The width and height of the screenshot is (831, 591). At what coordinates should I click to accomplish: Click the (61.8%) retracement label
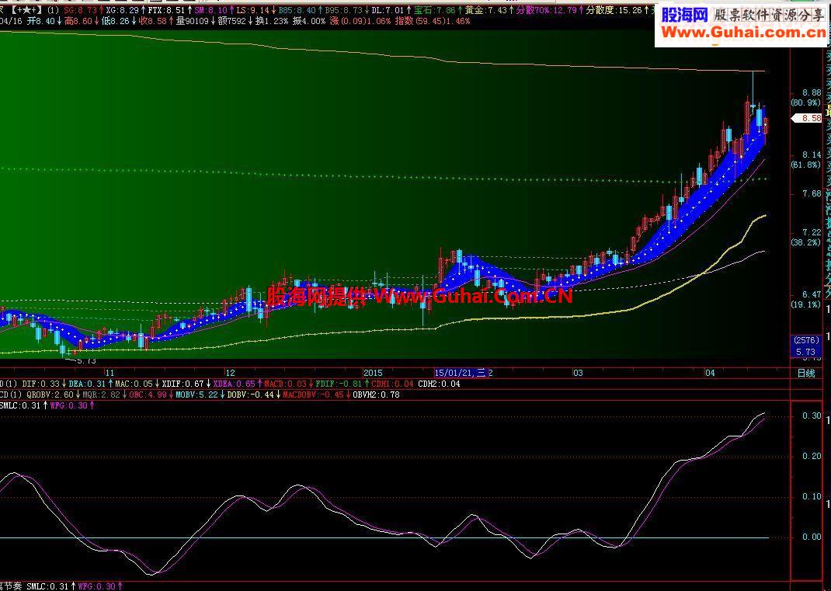(x=805, y=165)
